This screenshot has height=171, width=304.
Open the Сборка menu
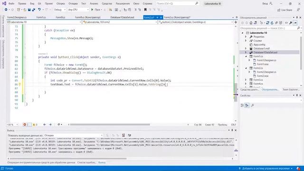click(x=61, y=3)
